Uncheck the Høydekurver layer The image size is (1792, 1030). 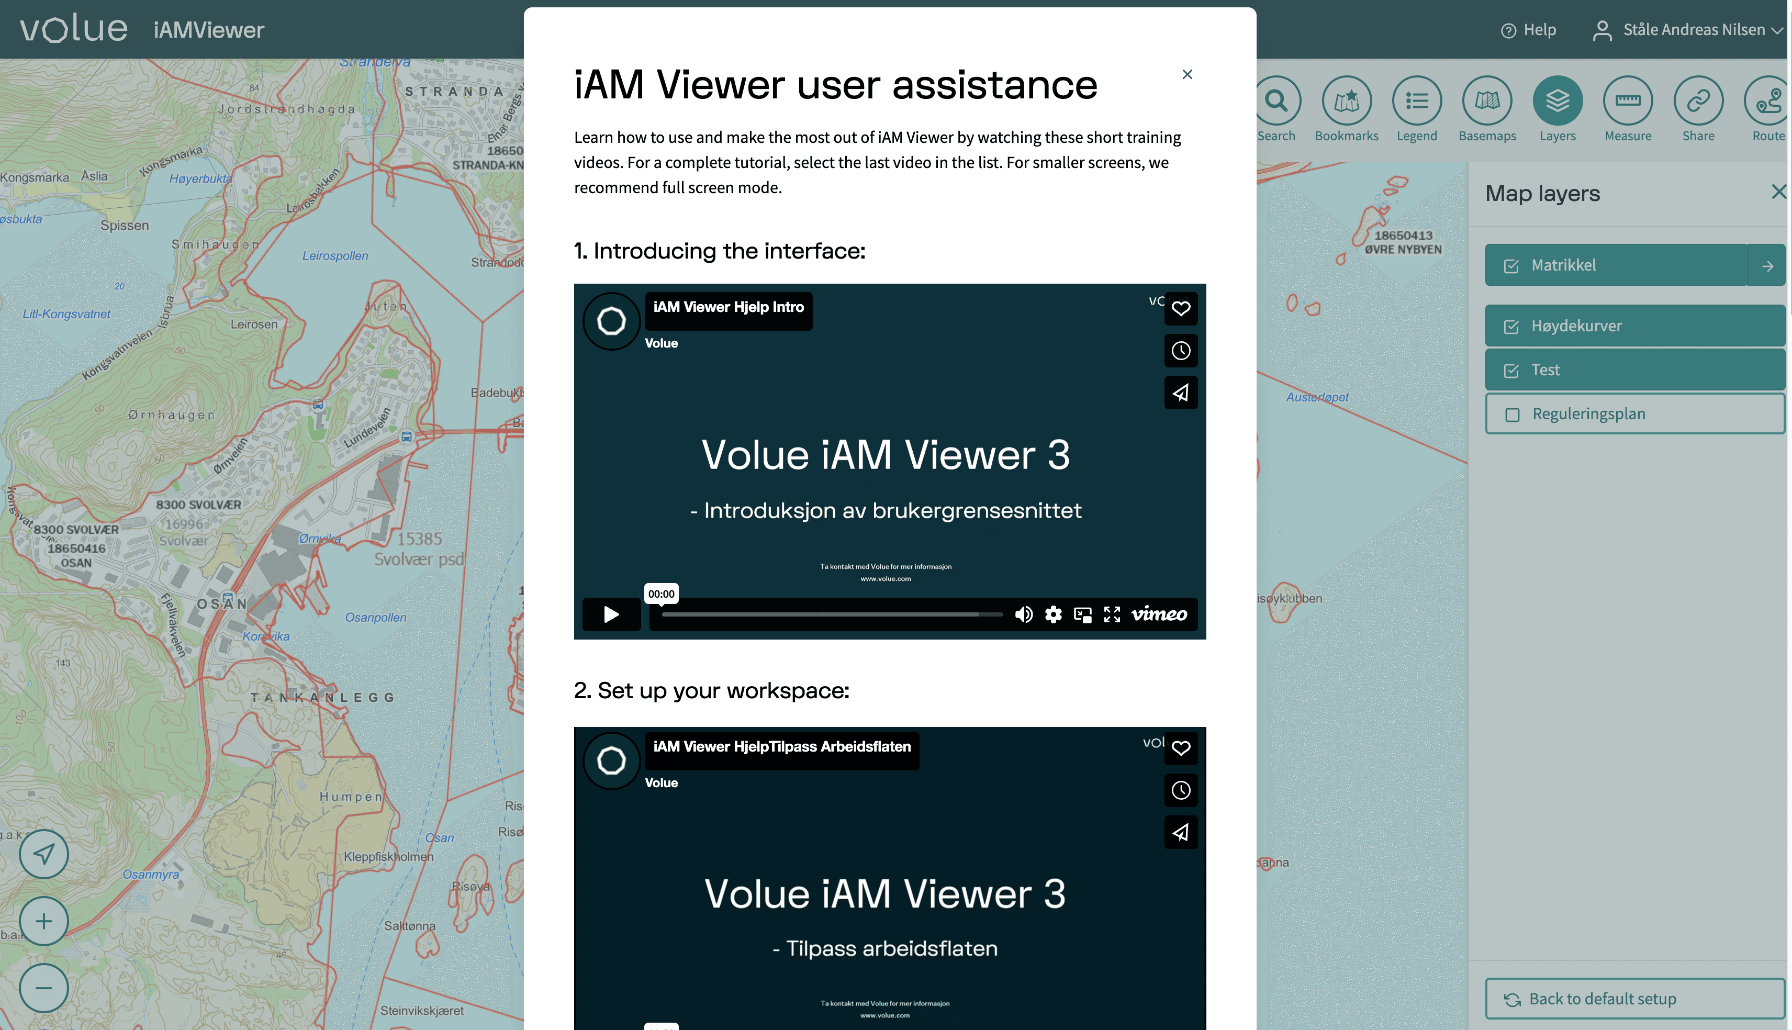click(1511, 326)
